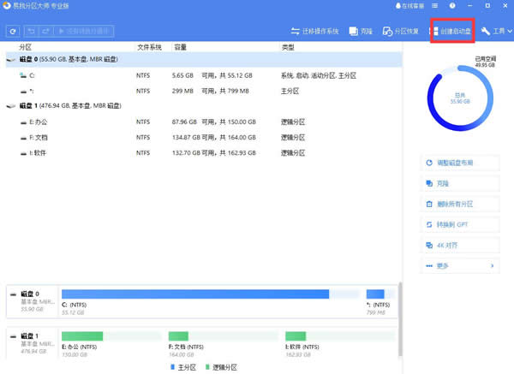The height and width of the screenshot is (374, 514).
Task: Open 迁移操作系统 (migrate OS) in toolbar
Action: point(314,31)
